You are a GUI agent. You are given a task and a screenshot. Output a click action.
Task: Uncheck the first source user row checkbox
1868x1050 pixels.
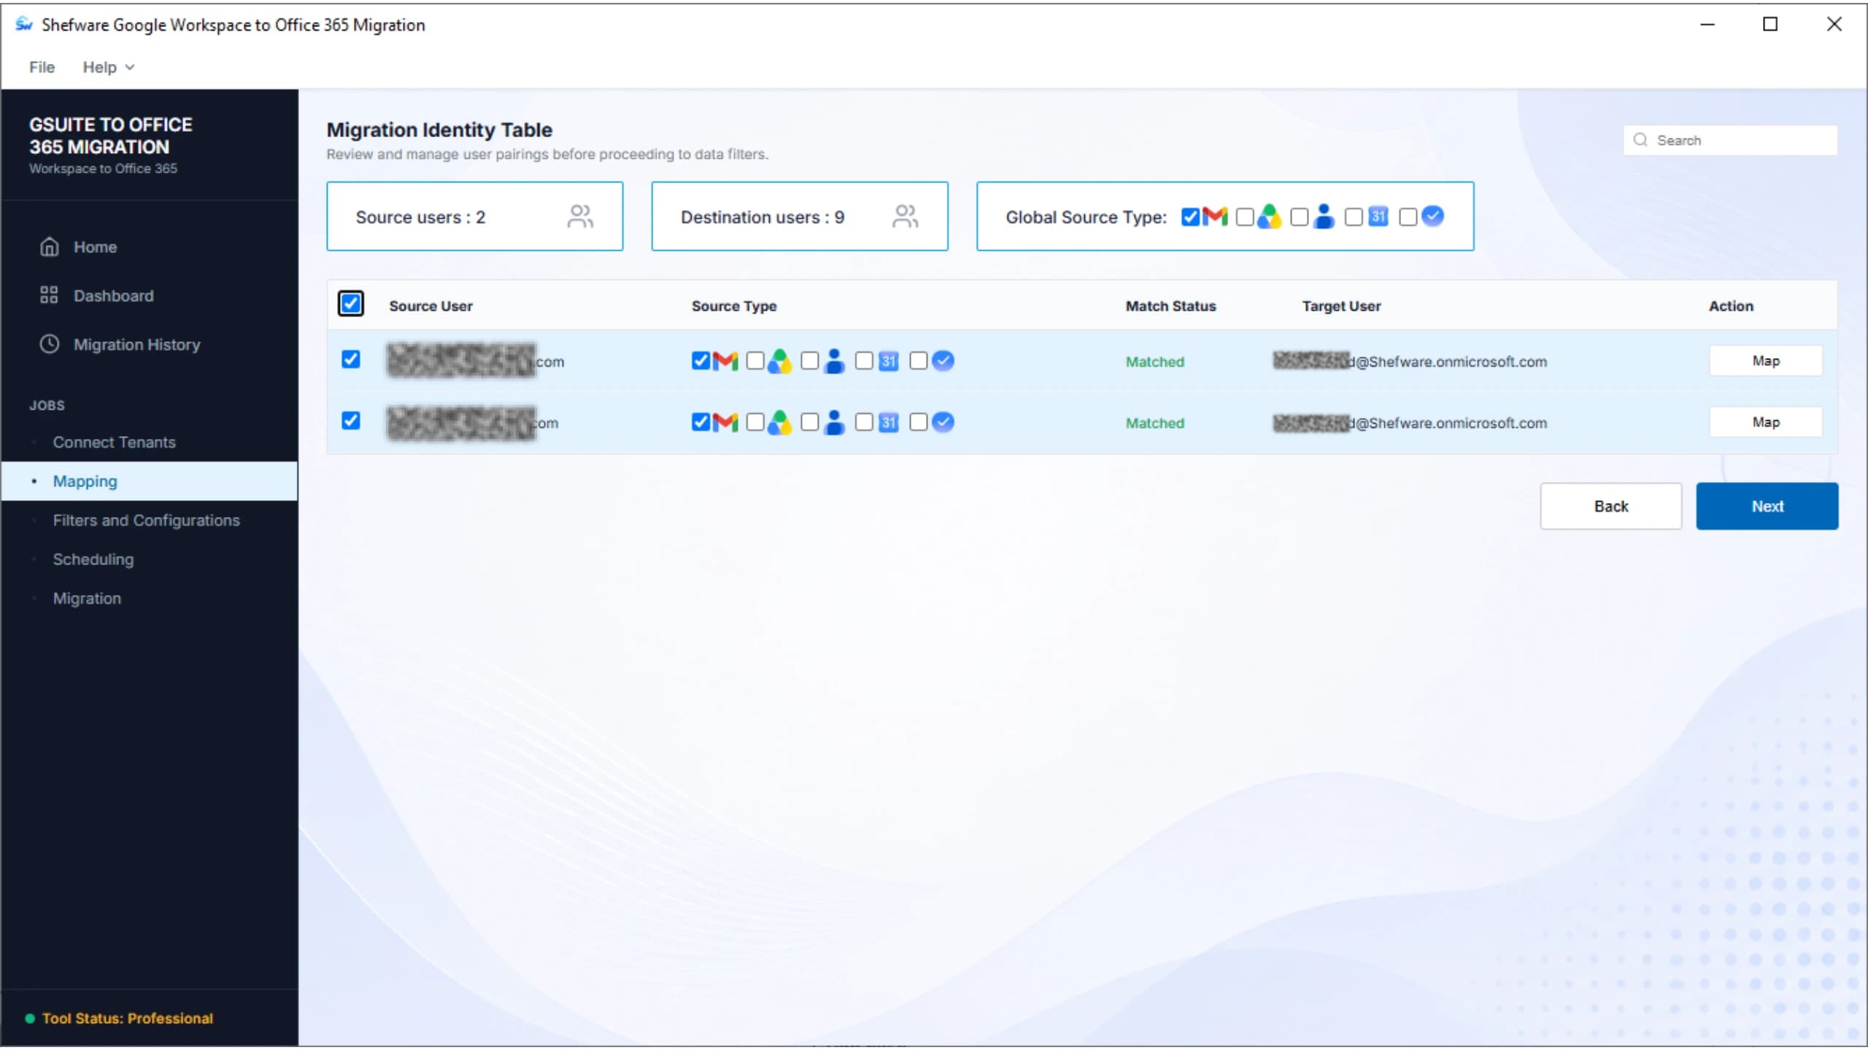pos(351,359)
